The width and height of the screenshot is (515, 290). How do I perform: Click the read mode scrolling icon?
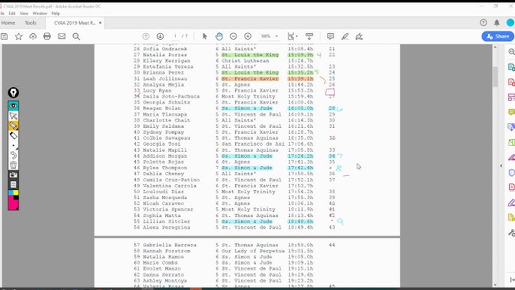309,37
